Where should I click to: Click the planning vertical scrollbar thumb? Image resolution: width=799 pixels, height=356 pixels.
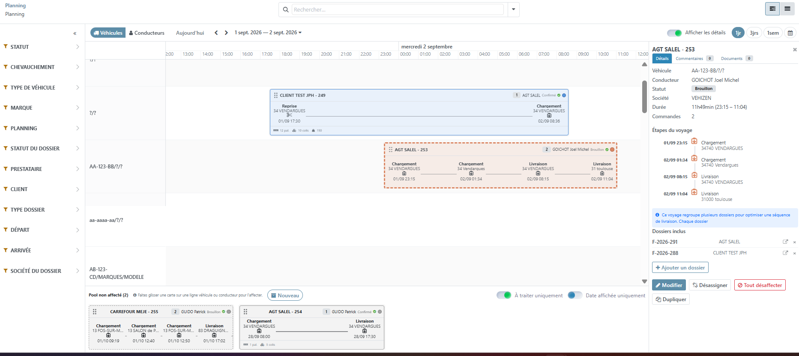pos(644,97)
